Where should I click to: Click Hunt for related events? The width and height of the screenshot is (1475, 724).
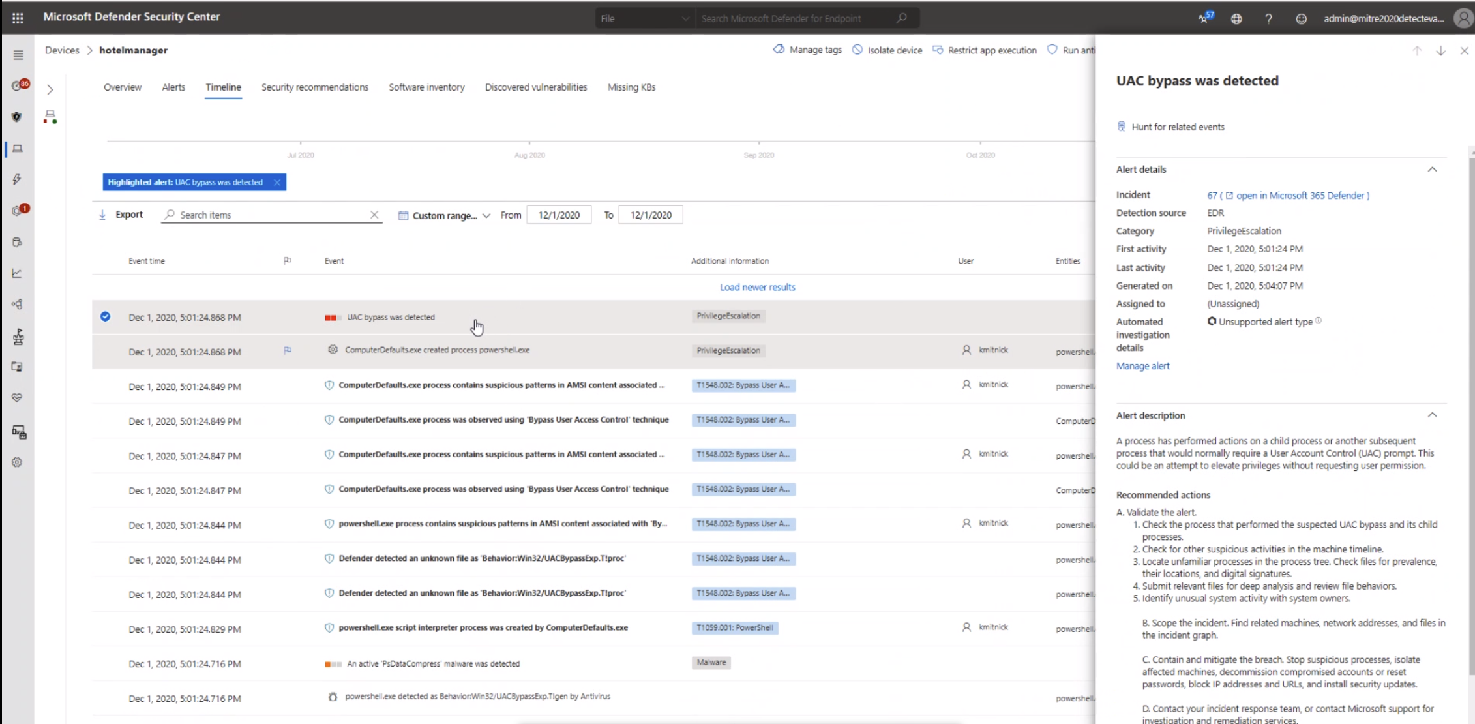[1171, 127]
